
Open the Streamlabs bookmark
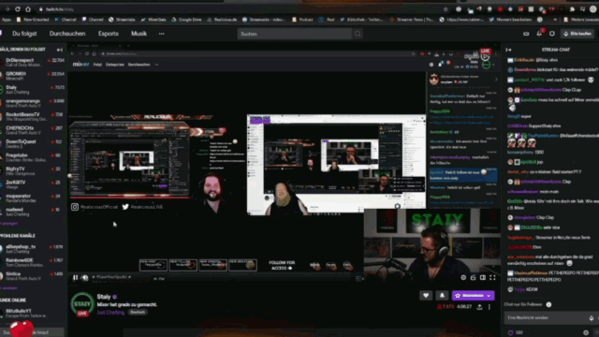pyautogui.click(x=122, y=20)
